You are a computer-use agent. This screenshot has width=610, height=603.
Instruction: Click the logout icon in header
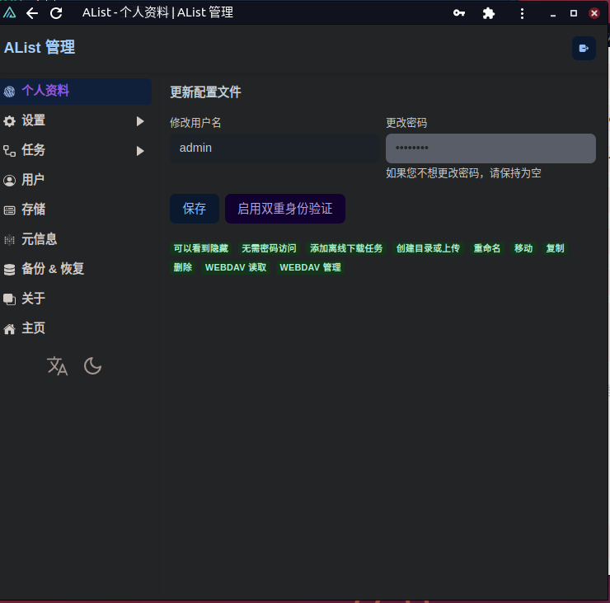pos(584,49)
